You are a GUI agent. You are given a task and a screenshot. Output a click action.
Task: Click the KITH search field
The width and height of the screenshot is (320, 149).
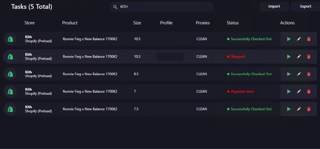(162, 7)
